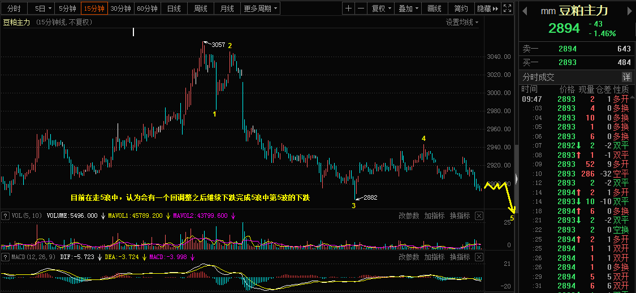Click 加指标 in MACD panel
Image resolution: width=636 pixels, height=293 pixels.
point(434,257)
